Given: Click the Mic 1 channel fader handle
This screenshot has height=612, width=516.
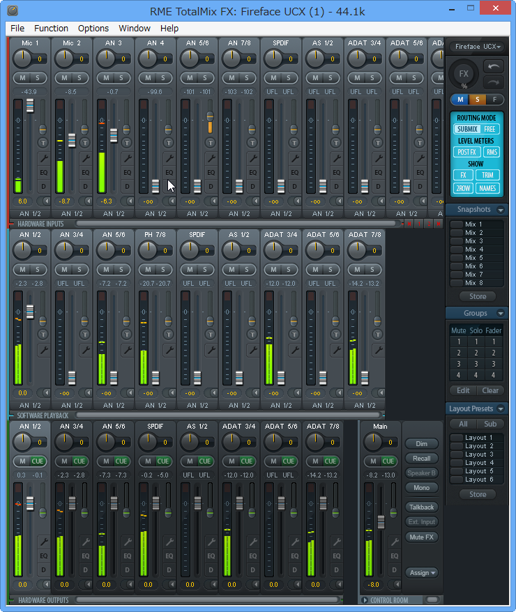Looking at the screenshot, I should [x=30, y=105].
